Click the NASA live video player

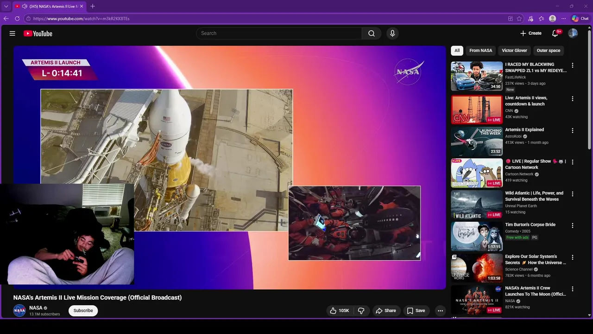230,167
